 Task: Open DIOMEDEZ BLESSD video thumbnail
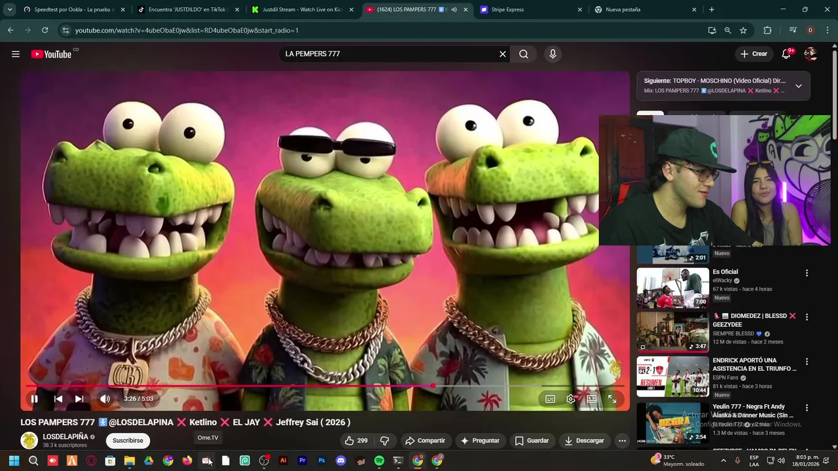(672, 332)
